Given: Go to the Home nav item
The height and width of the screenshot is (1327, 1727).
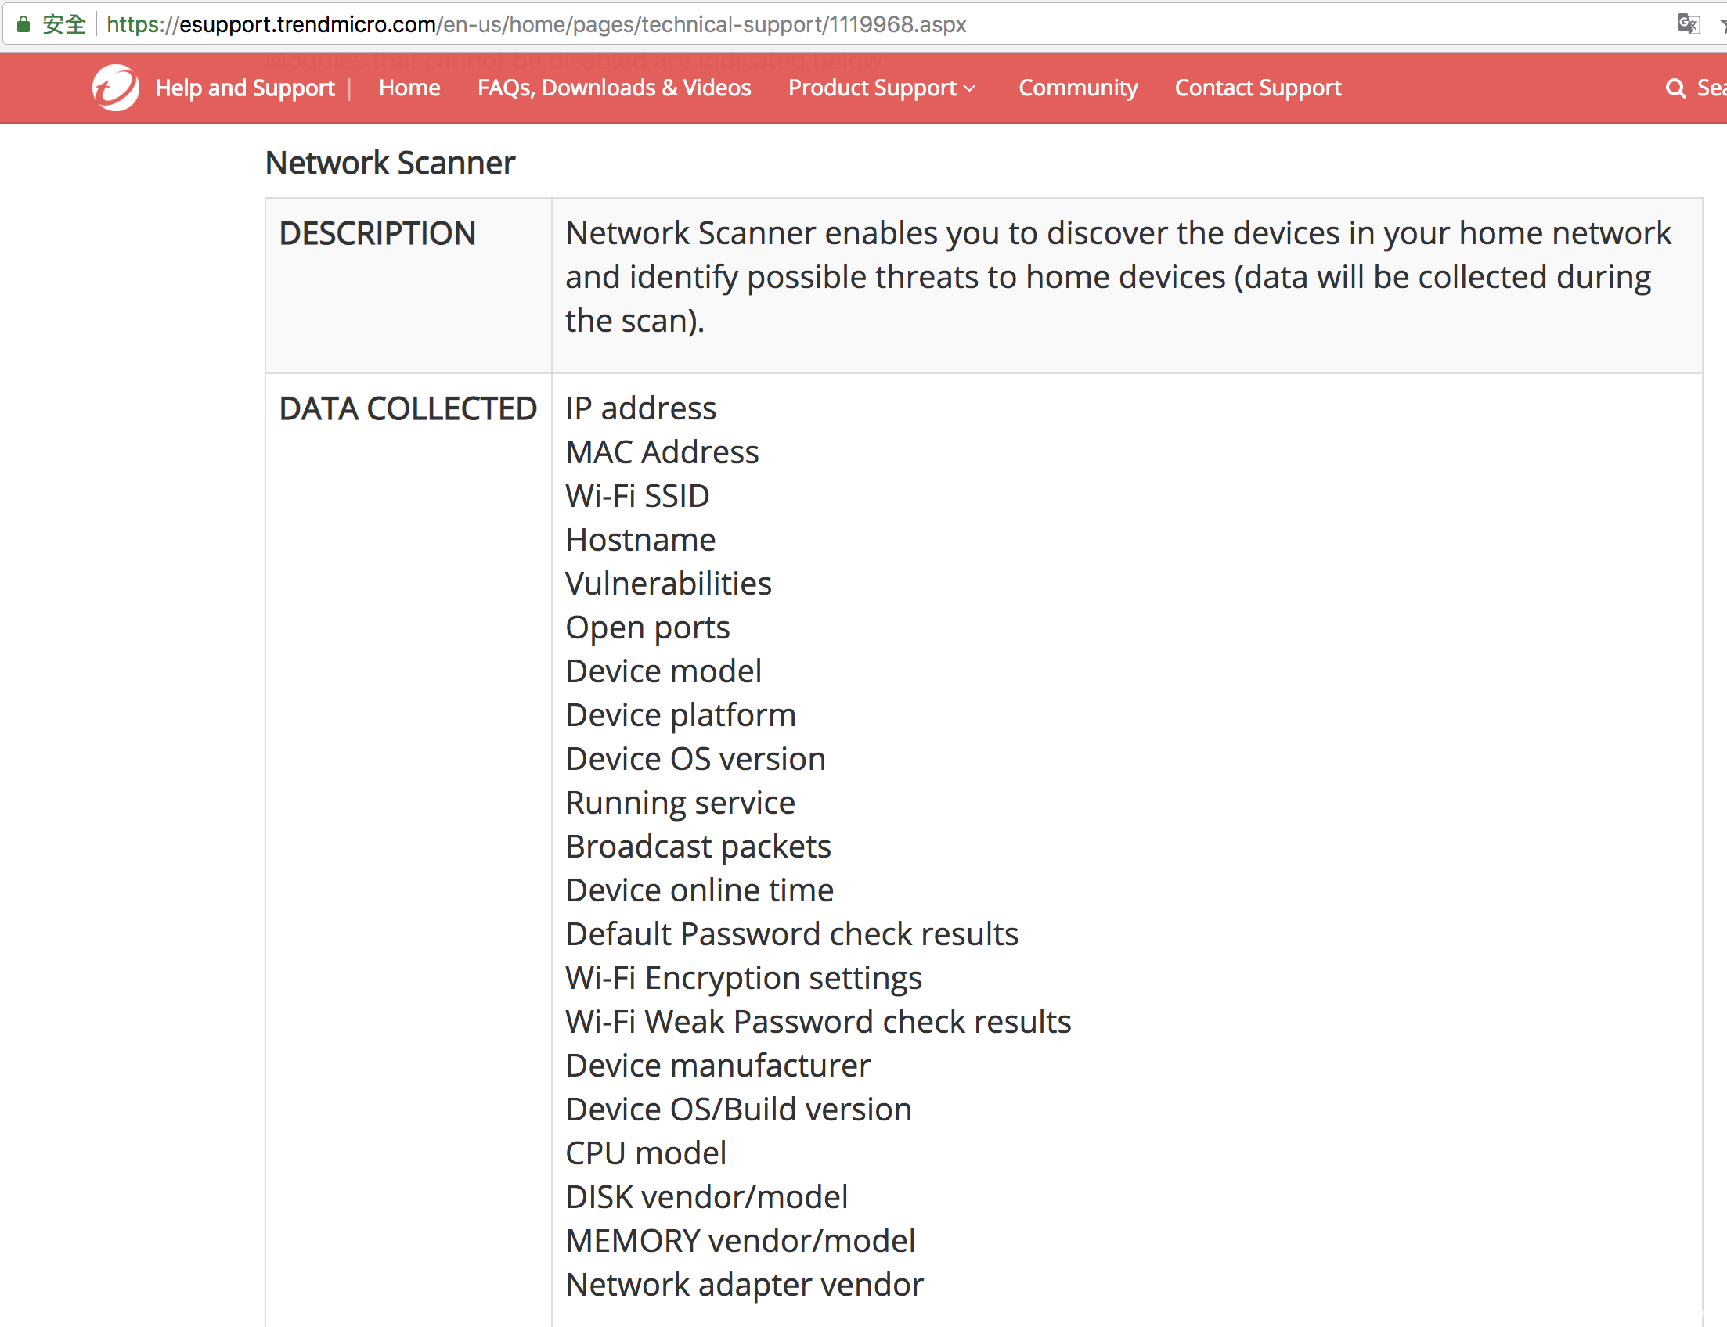Looking at the screenshot, I should pyautogui.click(x=409, y=88).
